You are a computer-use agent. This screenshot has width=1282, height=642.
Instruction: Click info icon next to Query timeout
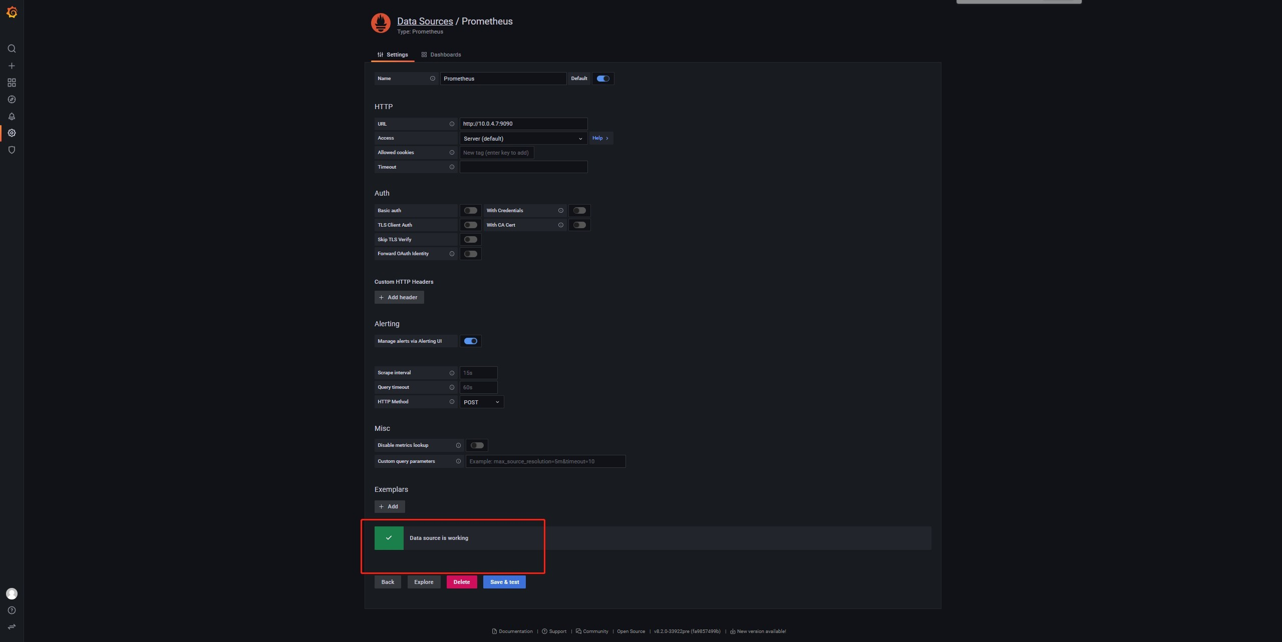pyautogui.click(x=452, y=388)
